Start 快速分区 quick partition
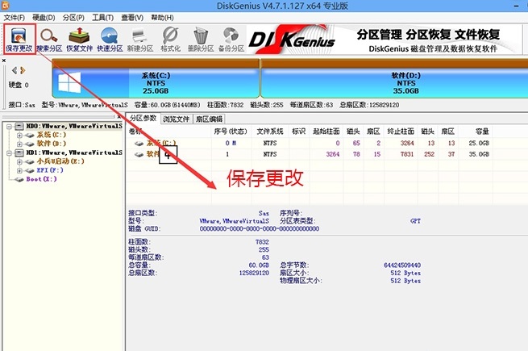The width and height of the screenshot is (528, 351). [110, 40]
